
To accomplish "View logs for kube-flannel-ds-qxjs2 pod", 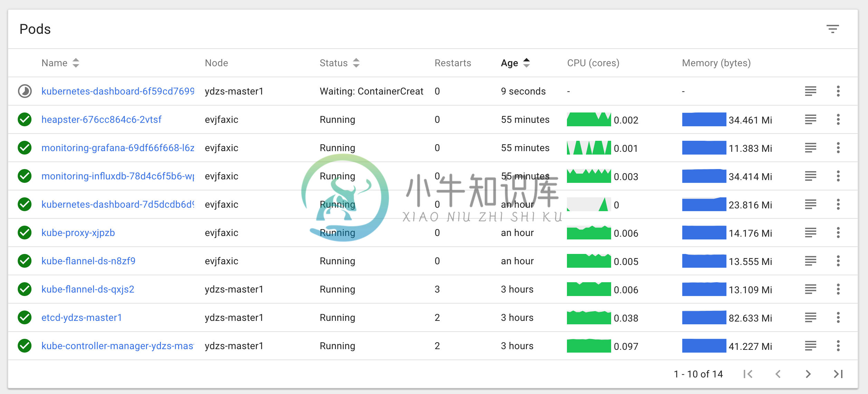I will pyautogui.click(x=810, y=289).
